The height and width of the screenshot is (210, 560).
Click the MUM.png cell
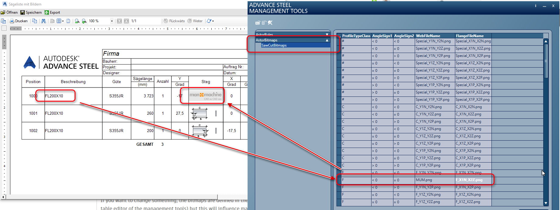[x=435, y=180]
